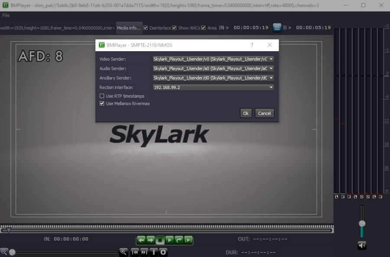The width and height of the screenshot is (390, 257).
Task: Expand the Rection interface dropdown
Action: 213,88
